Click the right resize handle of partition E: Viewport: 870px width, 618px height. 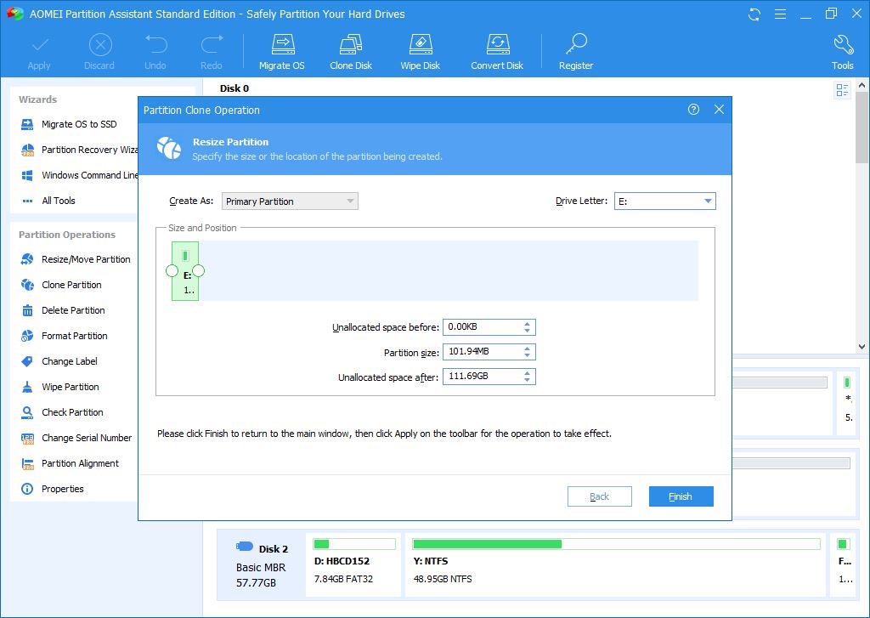[199, 271]
